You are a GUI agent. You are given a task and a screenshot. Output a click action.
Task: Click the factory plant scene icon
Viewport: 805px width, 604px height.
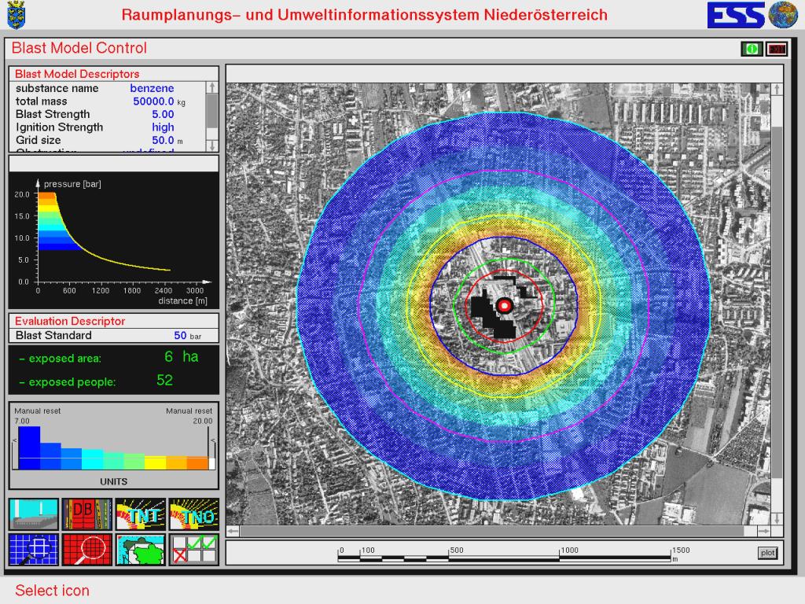(34, 514)
